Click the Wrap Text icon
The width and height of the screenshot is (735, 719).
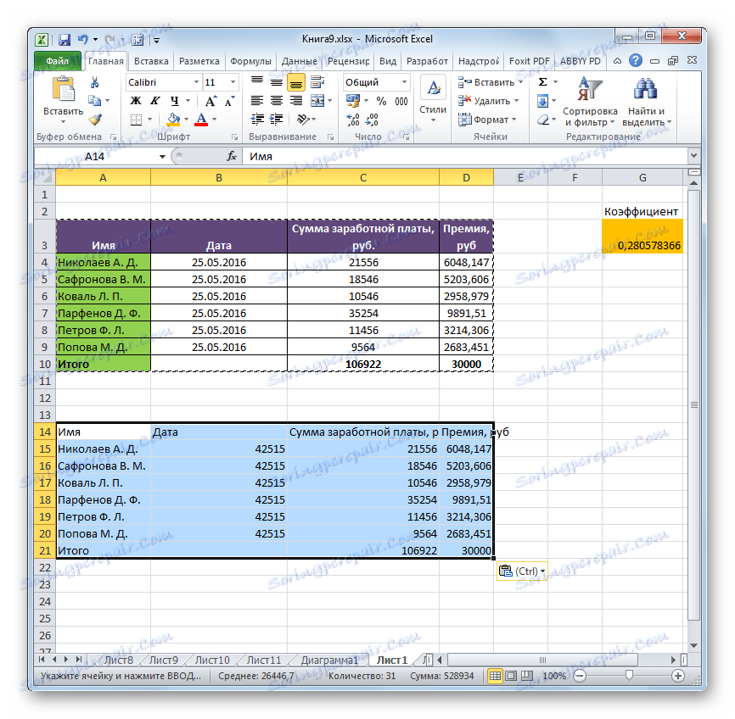pyautogui.click(x=317, y=82)
